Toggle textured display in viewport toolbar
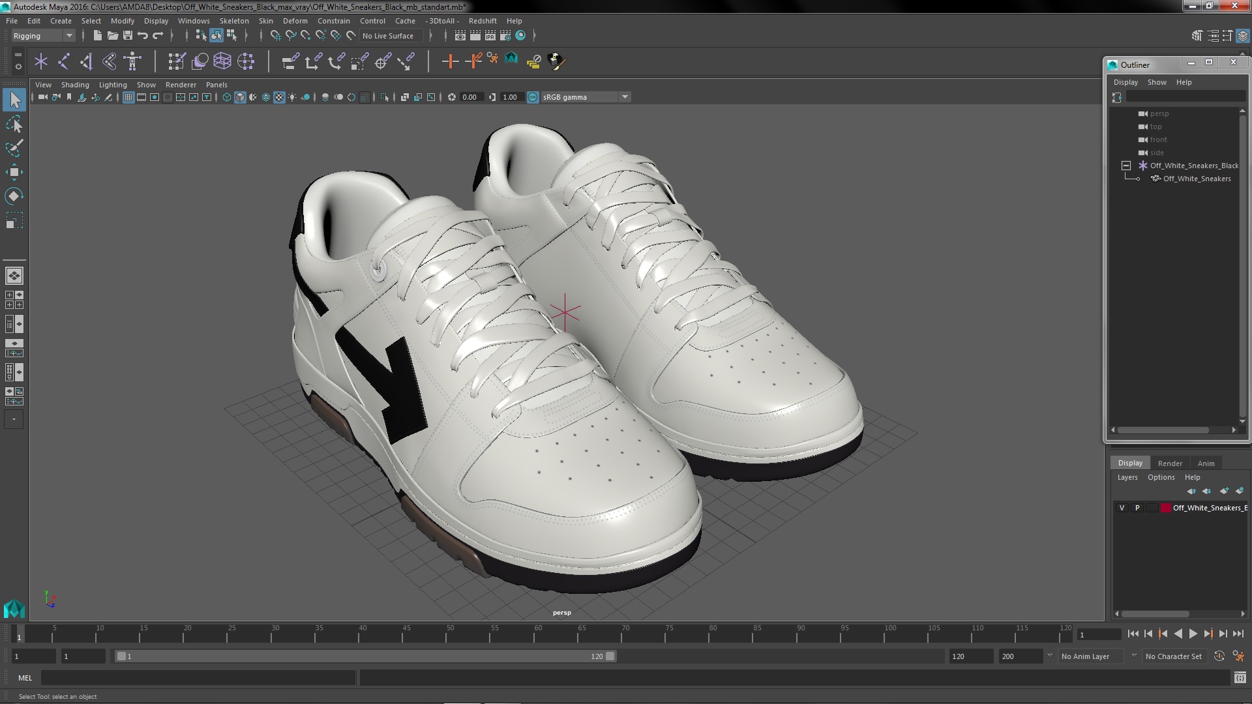 point(279,97)
